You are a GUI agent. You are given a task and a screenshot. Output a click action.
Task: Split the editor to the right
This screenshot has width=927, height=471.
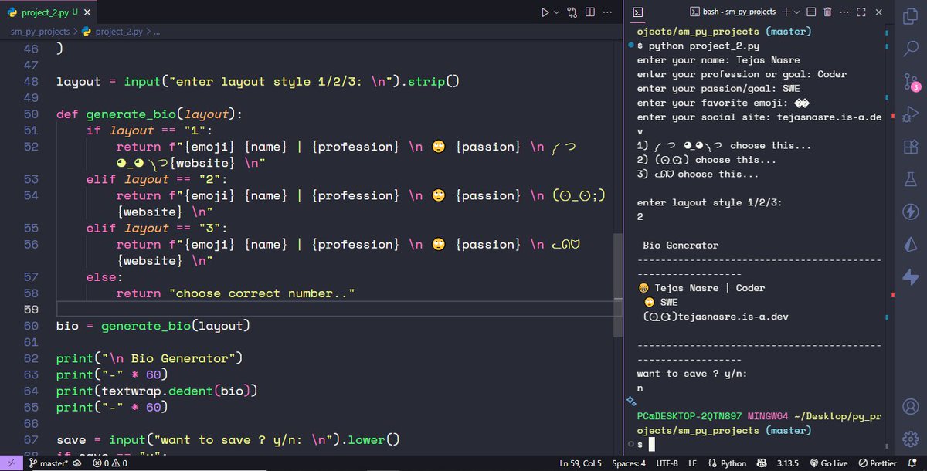pyautogui.click(x=590, y=12)
